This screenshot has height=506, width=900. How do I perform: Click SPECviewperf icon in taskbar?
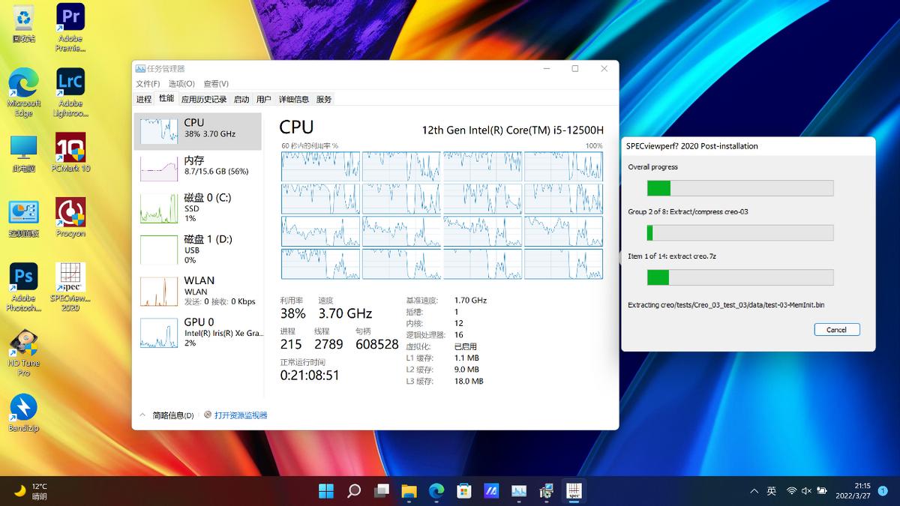[574, 491]
